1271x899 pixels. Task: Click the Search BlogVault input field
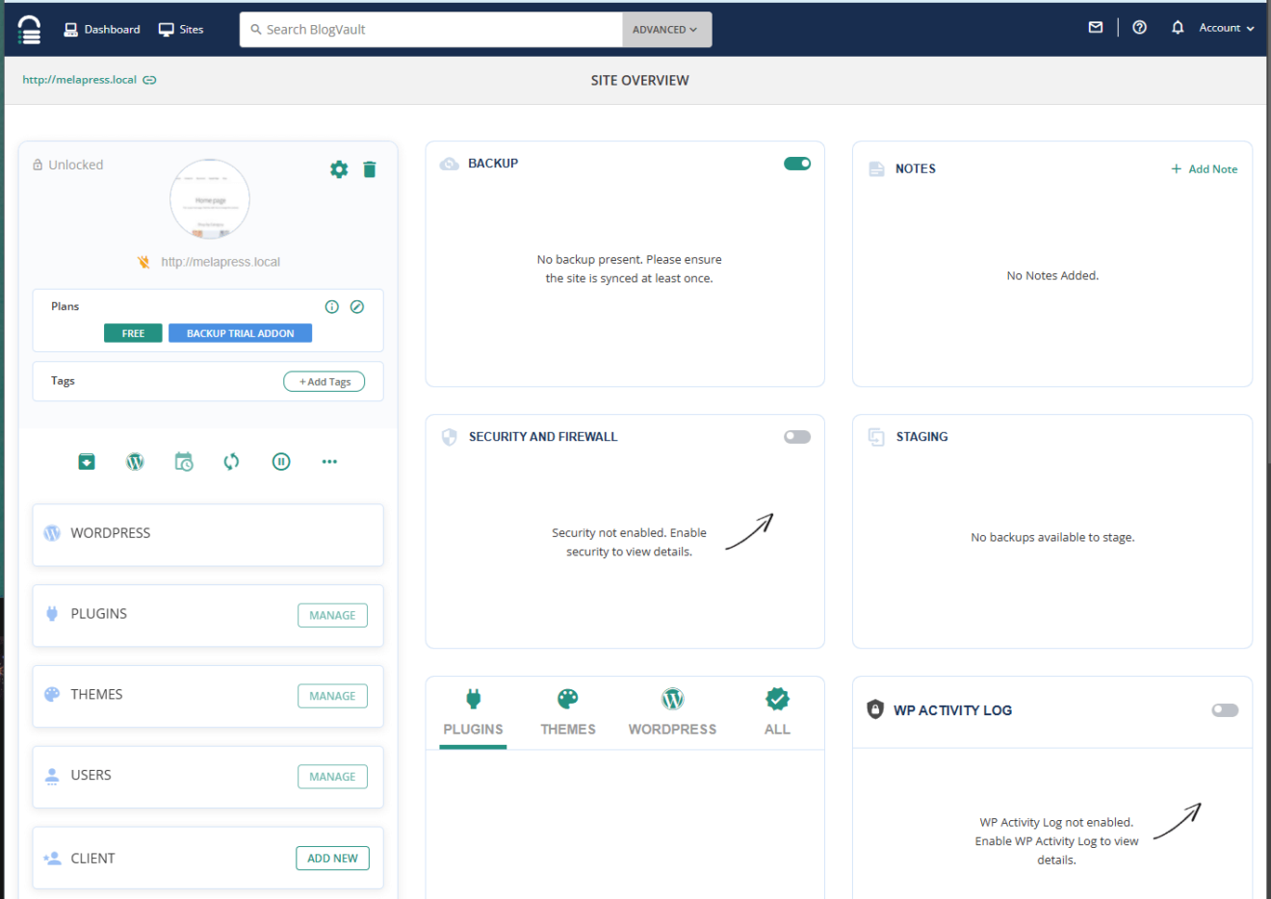click(x=431, y=30)
